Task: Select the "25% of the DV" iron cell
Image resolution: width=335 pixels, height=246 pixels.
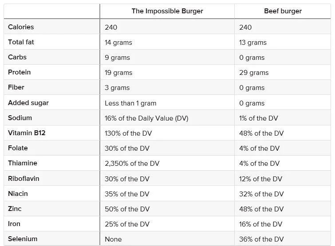Action: pyautogui.click(x=127, y=224)
